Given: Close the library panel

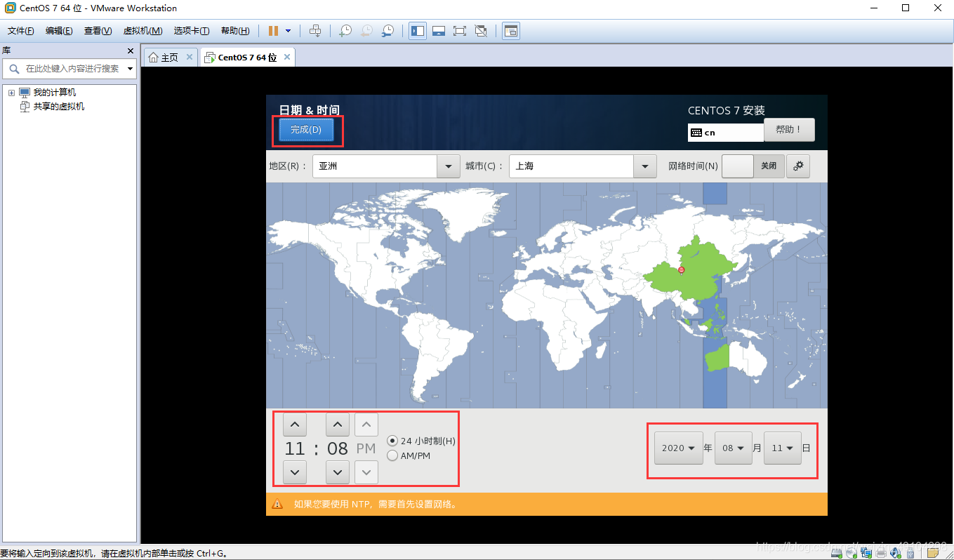Looking at the screenshot, I should point(131,51).
